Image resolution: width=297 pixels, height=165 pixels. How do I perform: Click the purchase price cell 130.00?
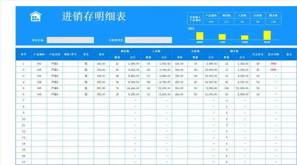click(x=101, y=76)
